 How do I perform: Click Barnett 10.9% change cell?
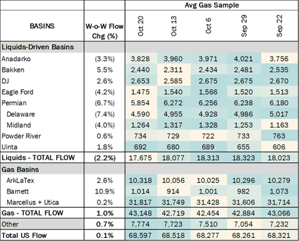click(105, 191)
